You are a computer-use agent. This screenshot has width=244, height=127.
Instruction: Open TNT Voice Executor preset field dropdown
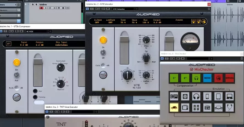tap(82, 112)
